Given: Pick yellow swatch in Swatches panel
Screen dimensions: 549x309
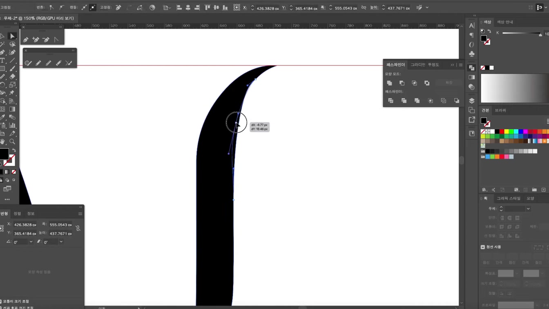Looking at the screenshot, I should 507,132.
